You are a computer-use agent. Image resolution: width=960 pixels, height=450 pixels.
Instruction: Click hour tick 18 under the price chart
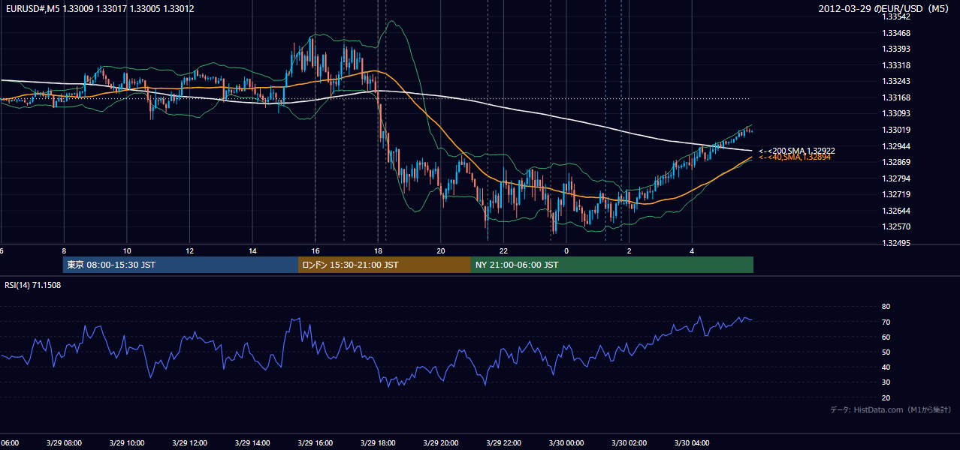[378, 250]
